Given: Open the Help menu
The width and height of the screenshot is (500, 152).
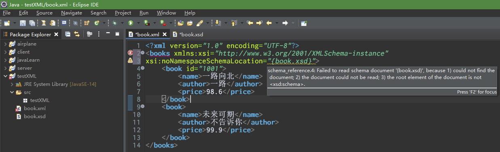Looking at the screenshot, I should tap(190, 13).
